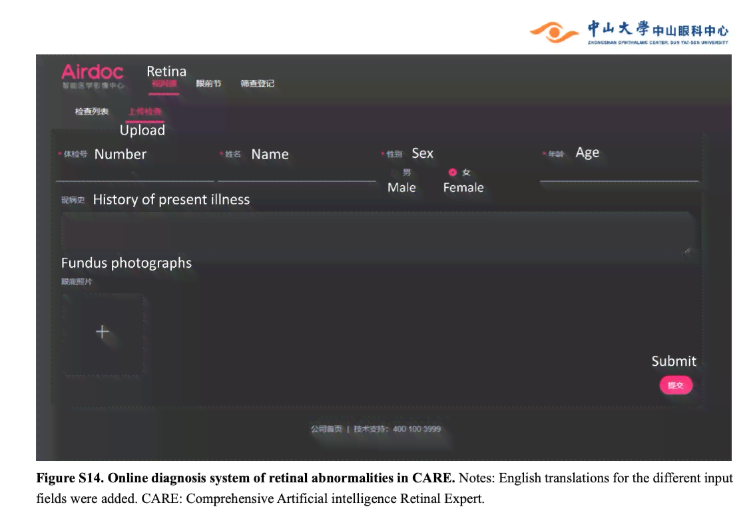This screenshot has height=525, width=755.
Task: Click the pink Submit button
Action: click(x=676, y=385)
